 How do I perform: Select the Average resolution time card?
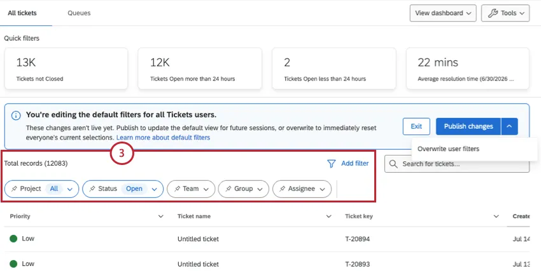[468, 69]
